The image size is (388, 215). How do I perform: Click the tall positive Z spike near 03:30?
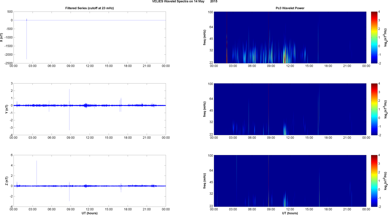point(37,173)
